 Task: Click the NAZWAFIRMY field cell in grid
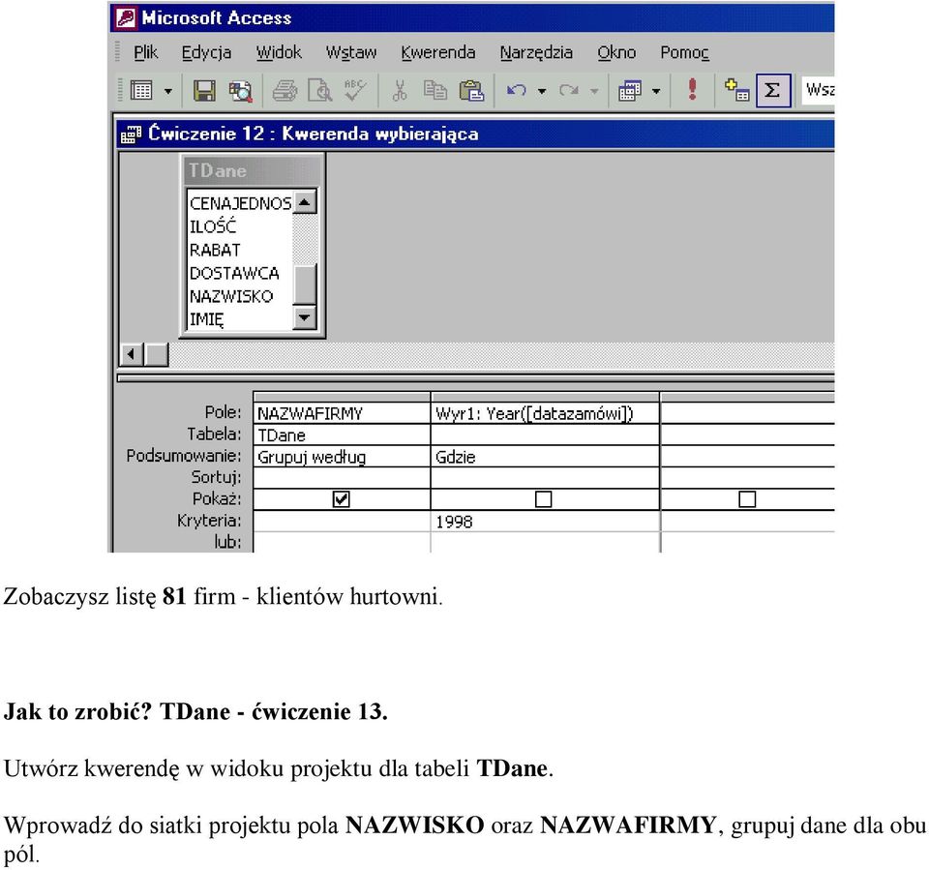342,413
